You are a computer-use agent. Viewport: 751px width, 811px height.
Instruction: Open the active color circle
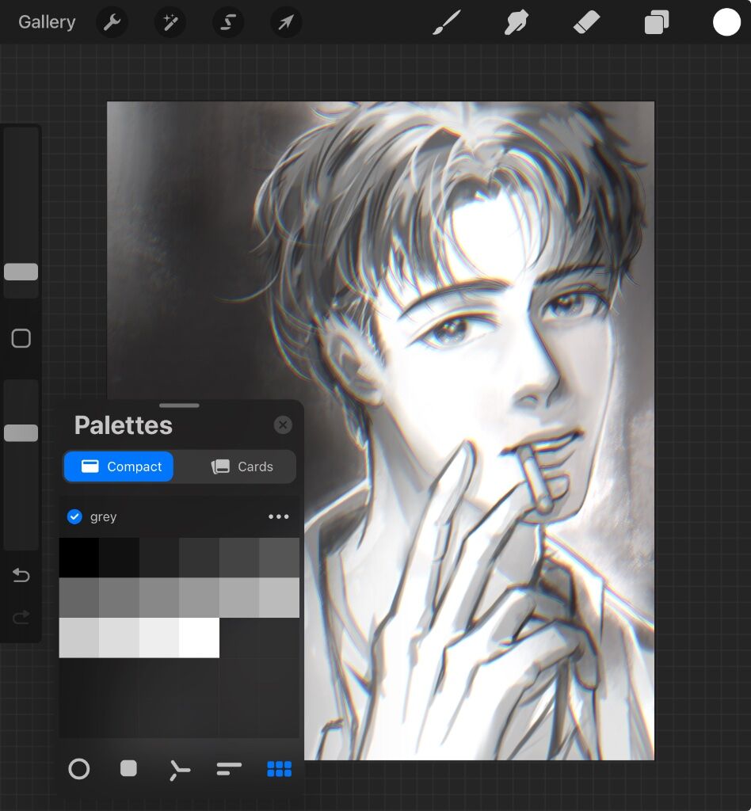click(726, 22)
